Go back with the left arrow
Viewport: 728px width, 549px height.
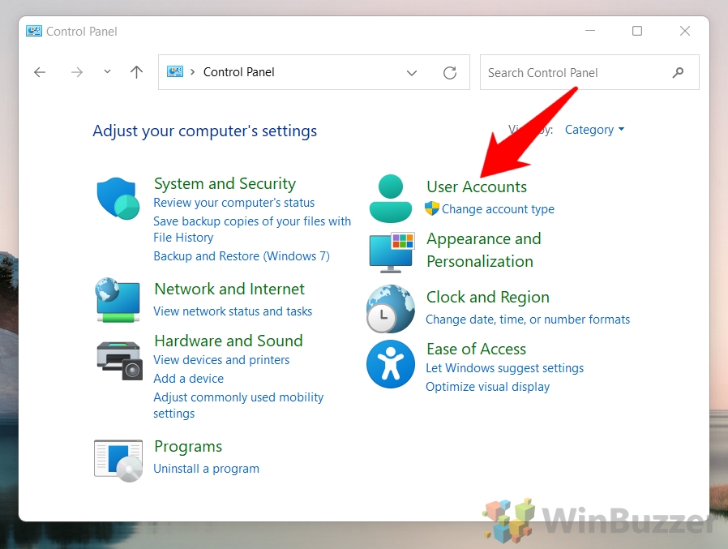pyautogui.click(x=40, y=72)
